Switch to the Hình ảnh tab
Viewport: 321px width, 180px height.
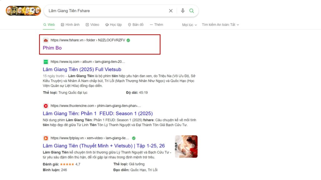pyautogui.click(x=70, y=25)
